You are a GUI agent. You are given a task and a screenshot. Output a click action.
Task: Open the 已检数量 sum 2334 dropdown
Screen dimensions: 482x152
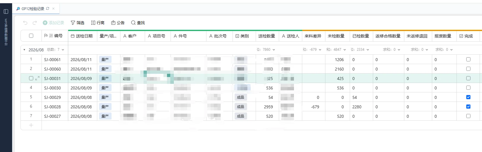[360, 50]
